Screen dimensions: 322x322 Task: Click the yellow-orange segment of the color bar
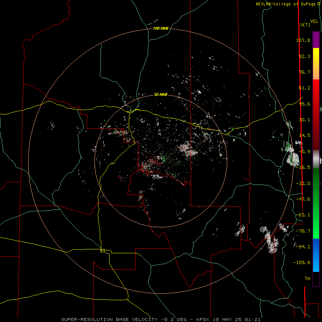click(316, 64)
